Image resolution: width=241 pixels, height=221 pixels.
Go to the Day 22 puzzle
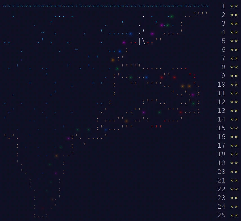tap(222, 189)
